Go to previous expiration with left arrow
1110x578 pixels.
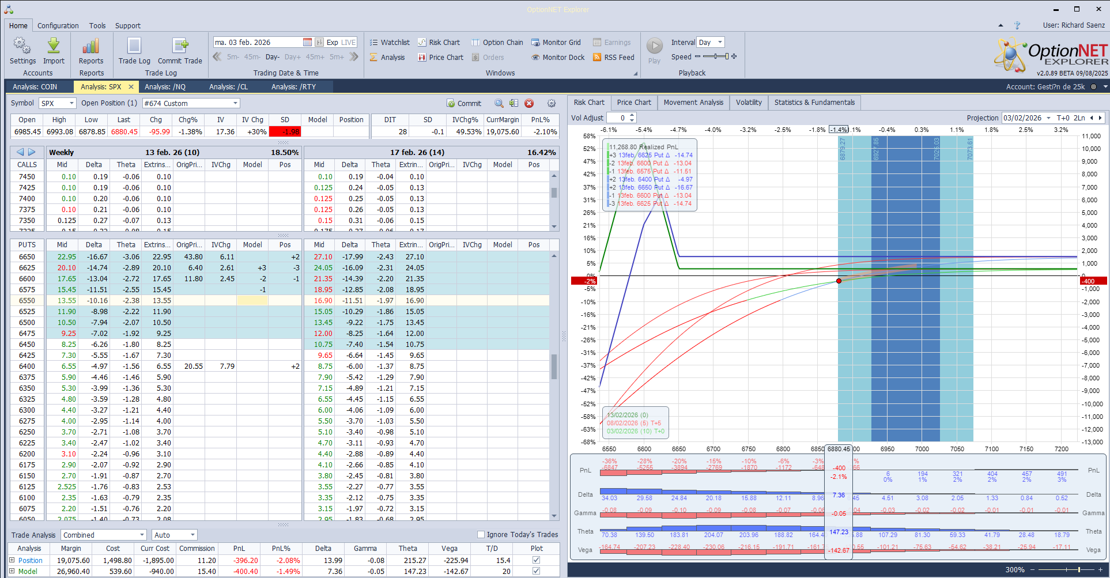(20, 152)
